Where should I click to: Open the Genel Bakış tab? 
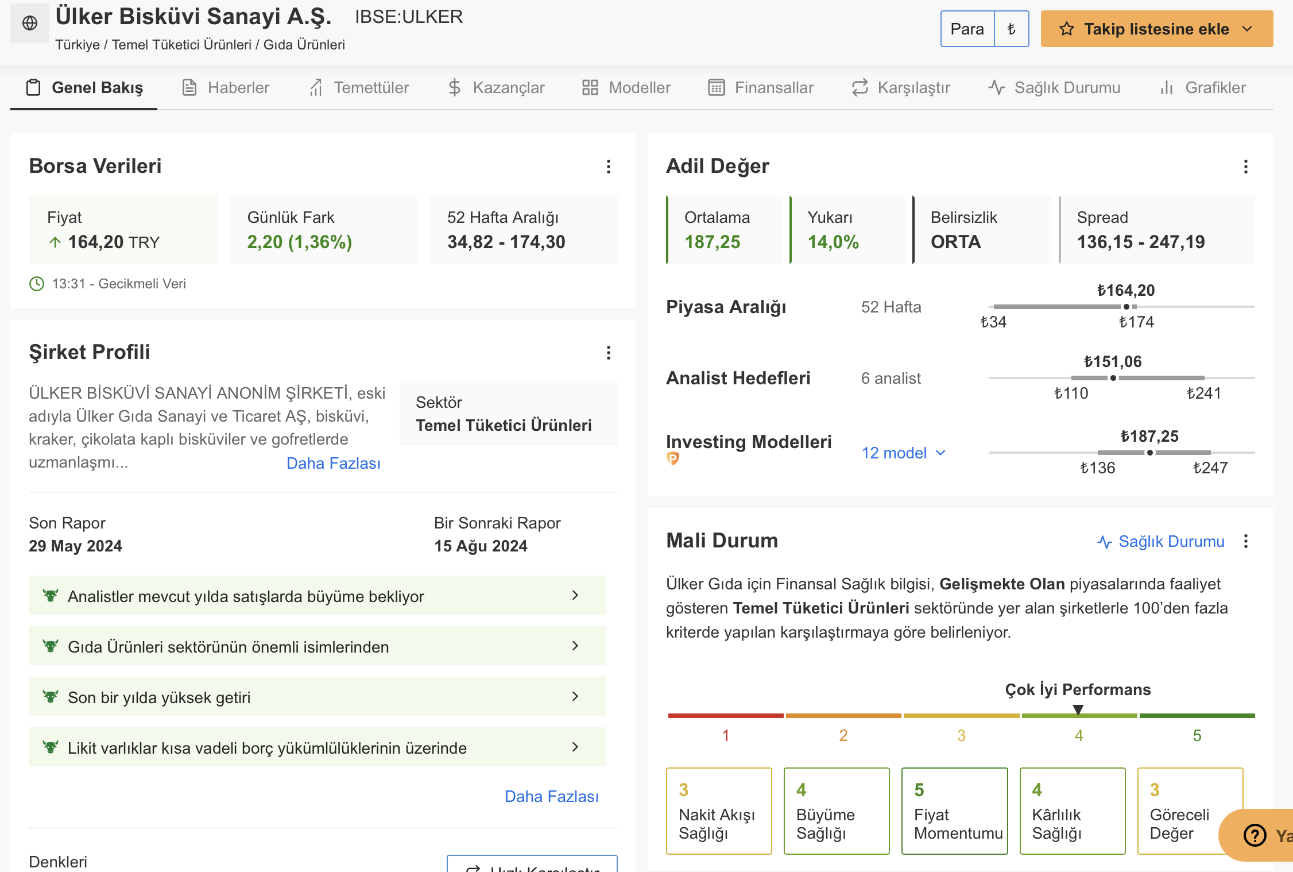point(84,87)
